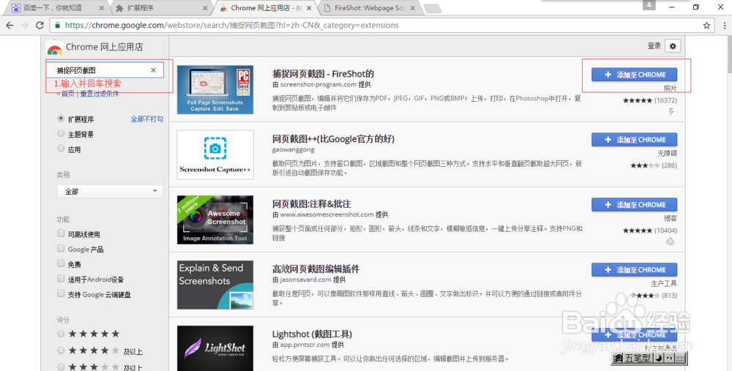Open the 捕捉网页截图 - FireShot的 title
732x371 pixels.
tap(323, 74)
